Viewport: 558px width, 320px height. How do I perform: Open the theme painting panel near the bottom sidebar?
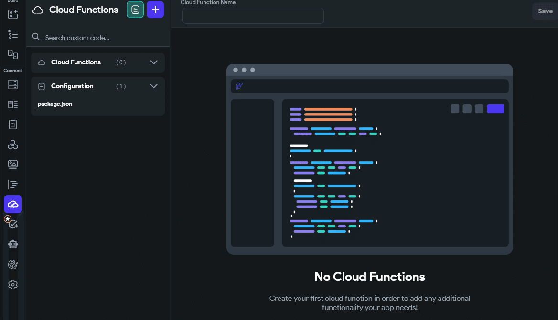point(13,264)
